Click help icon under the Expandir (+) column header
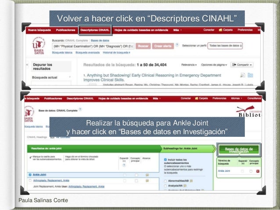Image resolution: width=280 pixels, height=210 pixels. 124,165
